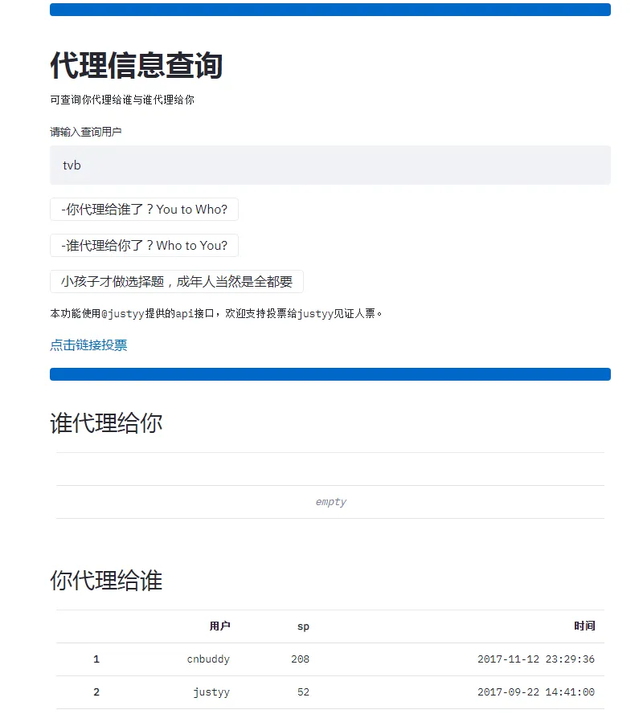643x718 pixels.
Task: Click the '用户' column header
Action: click(219, 626)
